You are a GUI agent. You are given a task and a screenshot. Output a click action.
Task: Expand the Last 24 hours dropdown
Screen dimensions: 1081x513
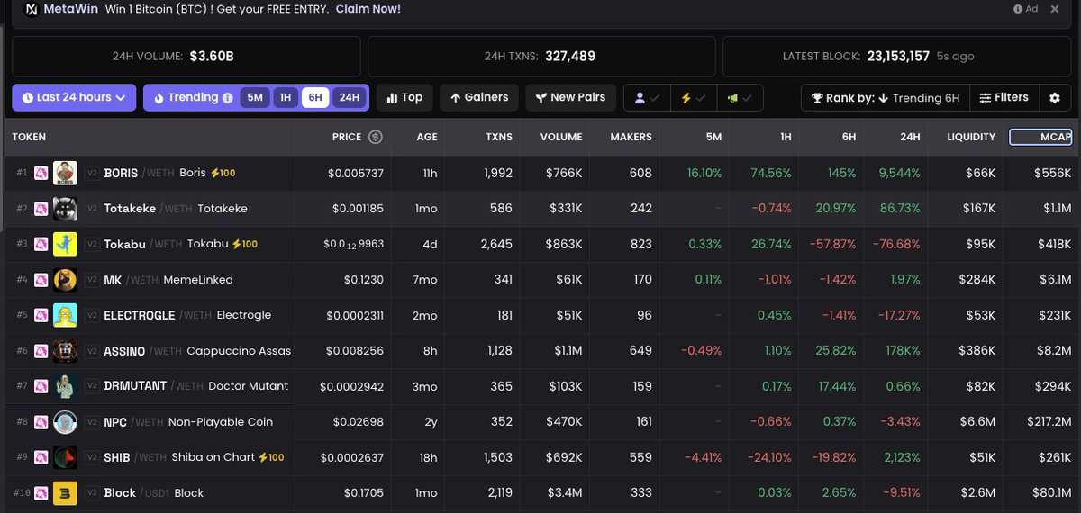click(74, 98)
